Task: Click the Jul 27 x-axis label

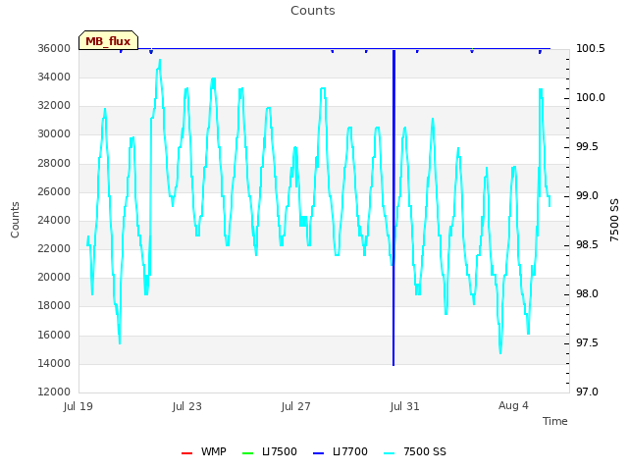Action: [x=296, y=406]
